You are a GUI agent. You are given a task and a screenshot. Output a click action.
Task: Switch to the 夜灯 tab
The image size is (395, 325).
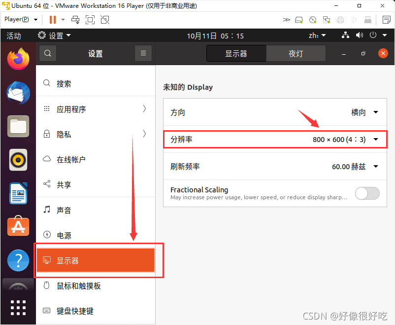click(x=296, y=53)
